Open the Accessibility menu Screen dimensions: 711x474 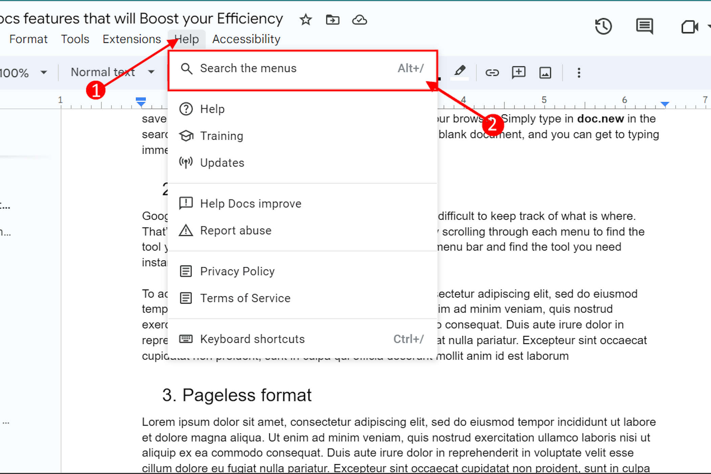[x=246, y=39]
